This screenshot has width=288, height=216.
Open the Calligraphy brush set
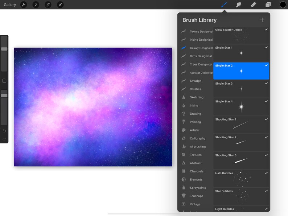click(197, 138)
